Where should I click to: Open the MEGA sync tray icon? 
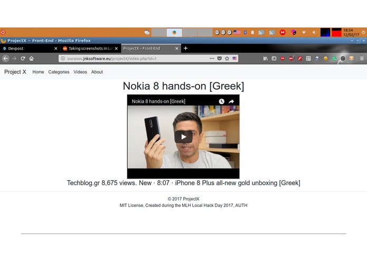(x=283, y=32)
